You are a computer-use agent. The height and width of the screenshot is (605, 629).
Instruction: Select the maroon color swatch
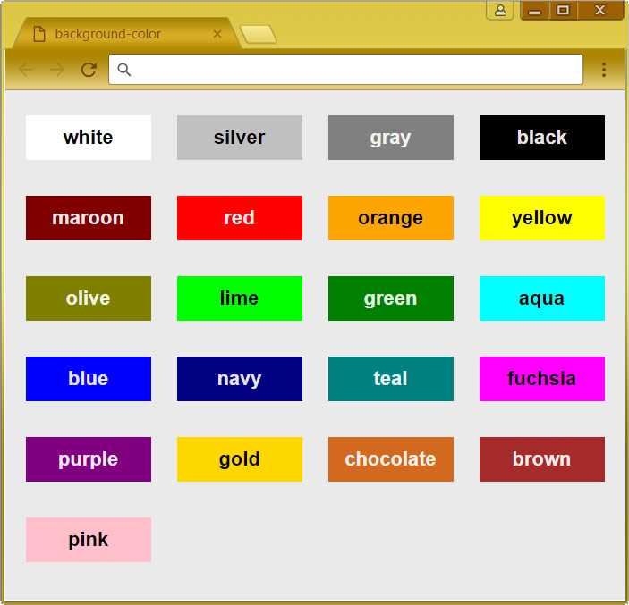[x=89, y=218]
